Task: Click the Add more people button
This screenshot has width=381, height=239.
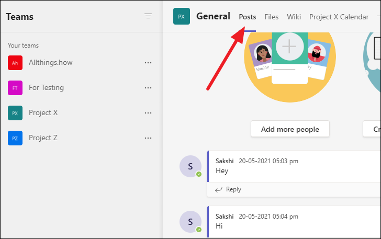Action: (x=290, y=129)
